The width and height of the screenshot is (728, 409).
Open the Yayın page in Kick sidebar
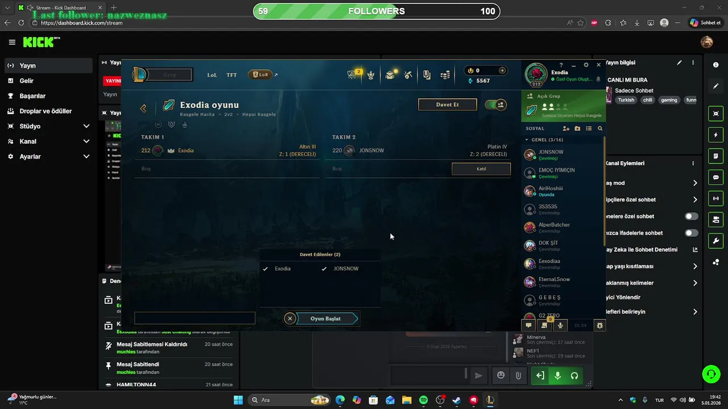pyautogui.click(x=48, y=65)
